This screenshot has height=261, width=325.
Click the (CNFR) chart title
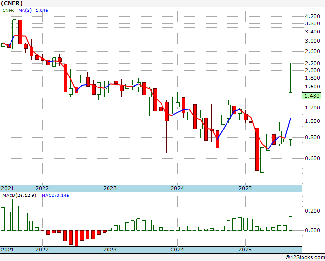click(x=11, y=3)
